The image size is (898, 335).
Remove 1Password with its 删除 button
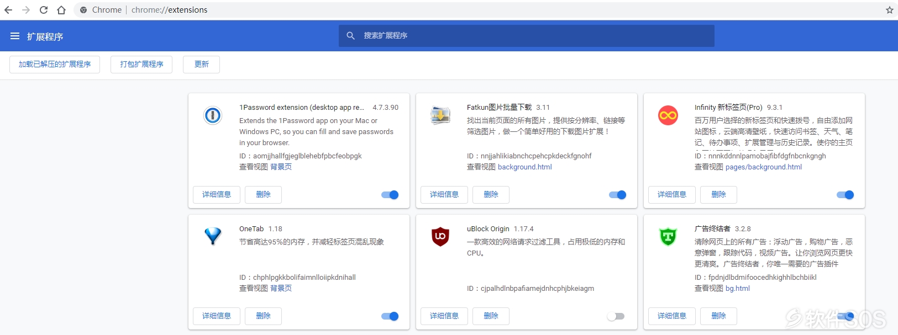tap(264, 195)
